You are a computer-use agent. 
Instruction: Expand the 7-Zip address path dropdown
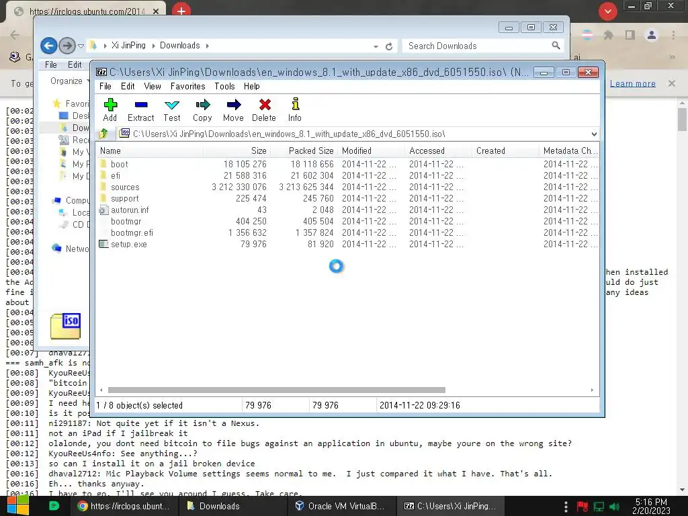594,134
